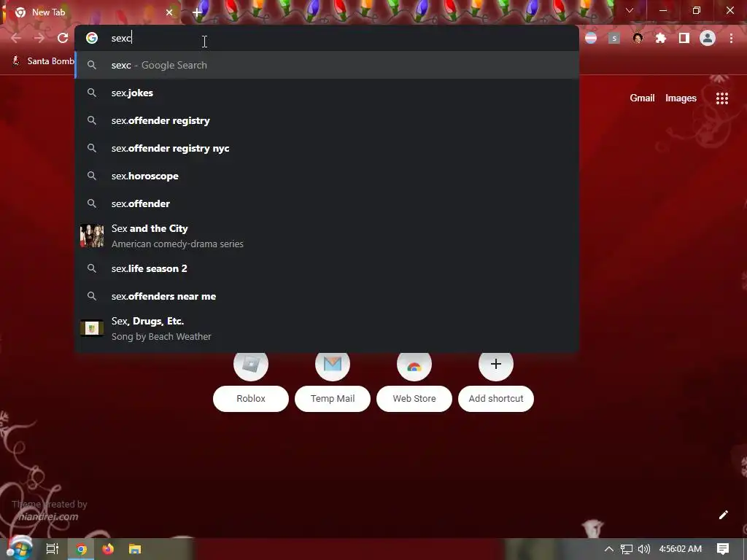747x560 pixels.
Task: Open the Temp Mail shortcut icon
Action: [333, 365]
